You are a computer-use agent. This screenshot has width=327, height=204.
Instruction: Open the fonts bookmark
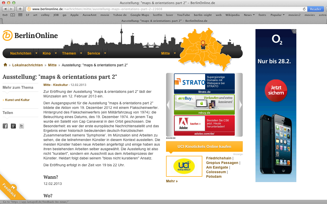(262, 15)
